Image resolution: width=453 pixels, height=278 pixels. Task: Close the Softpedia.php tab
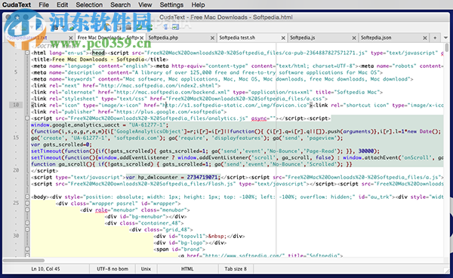tap(212, 38)
